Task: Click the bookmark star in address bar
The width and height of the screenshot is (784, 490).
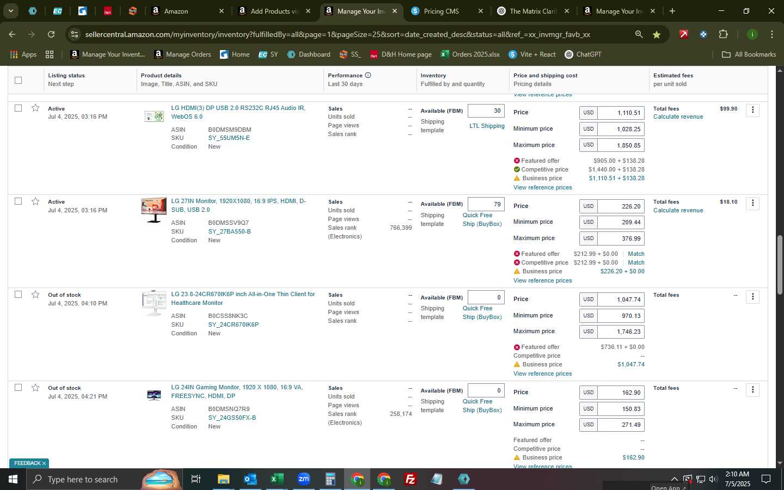Action: tap(657, 34)
